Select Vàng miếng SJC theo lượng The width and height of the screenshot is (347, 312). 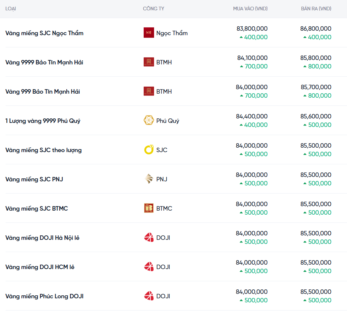pyautogui.click(x=43, y=150)
